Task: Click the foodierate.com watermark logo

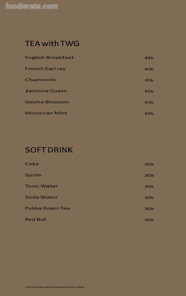Action: coord(32,6)
